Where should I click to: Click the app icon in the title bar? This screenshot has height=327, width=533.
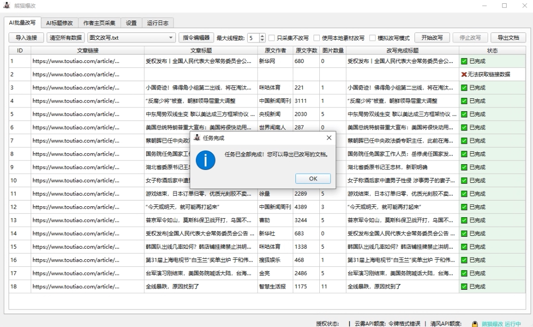click(7, 5)
